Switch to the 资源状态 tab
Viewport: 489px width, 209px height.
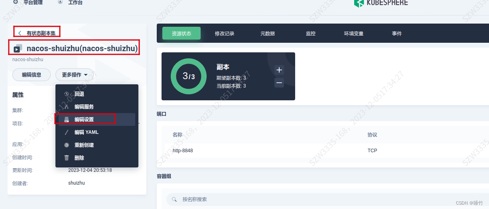pos(181,34)
